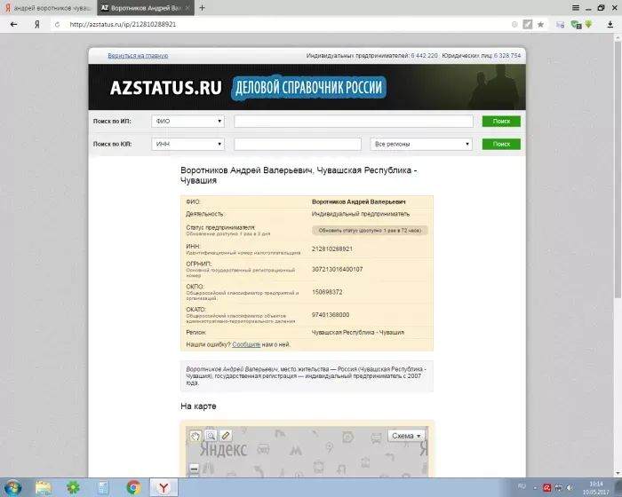Select the ИНН value 212810288921
This screenshot has height=497, width=622.
(332, 248)
